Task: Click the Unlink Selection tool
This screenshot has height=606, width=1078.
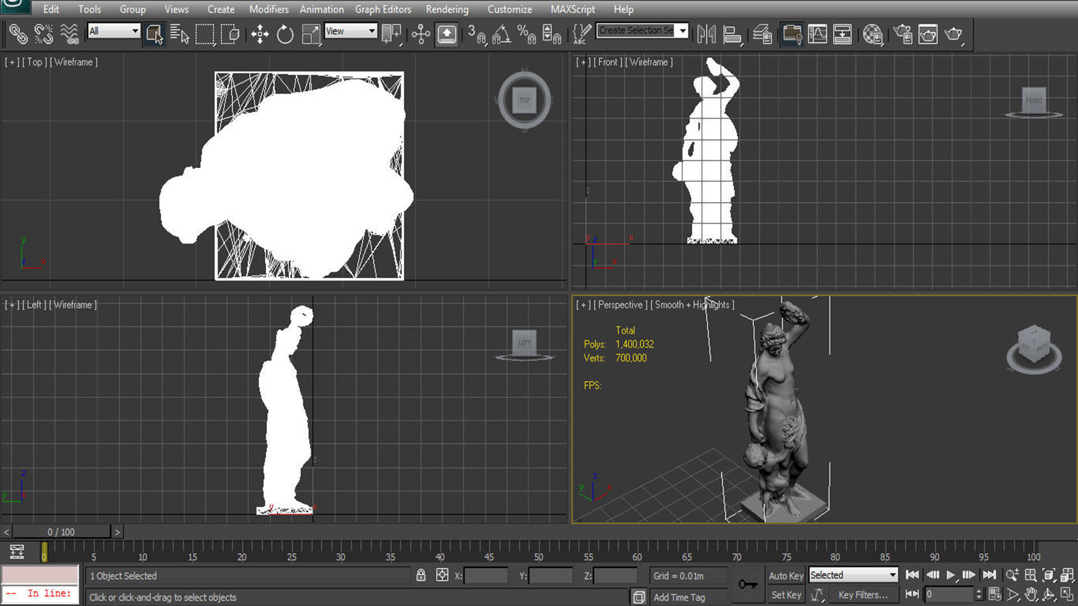Action: tap(43, 34)
